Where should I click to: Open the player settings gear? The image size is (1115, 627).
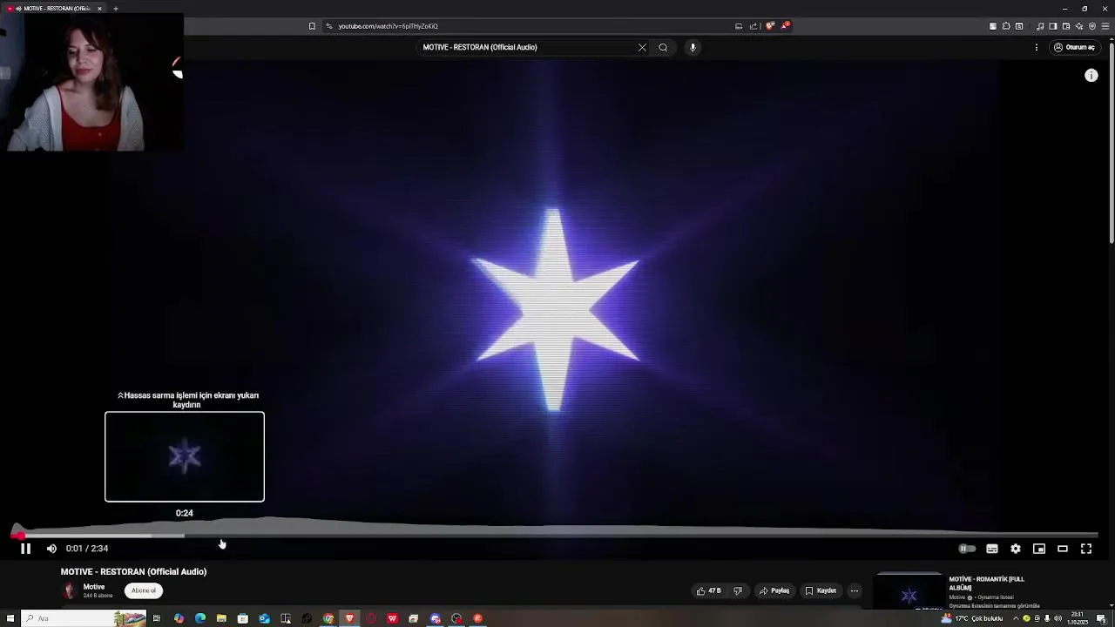[1016, 549]
